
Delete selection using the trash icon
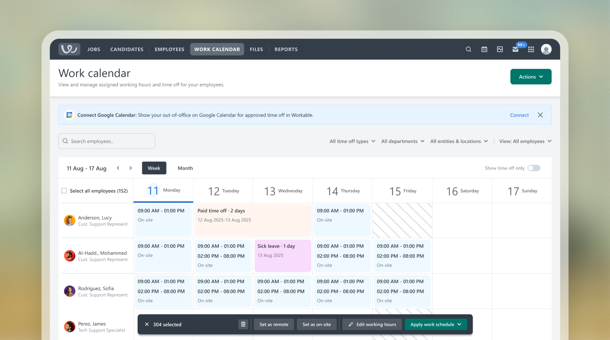click(243, 325)
